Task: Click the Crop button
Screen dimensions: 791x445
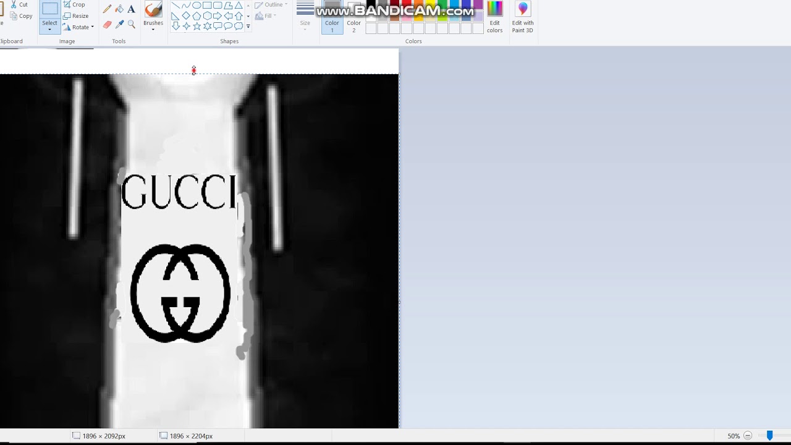Action: [x=74, y=4]
